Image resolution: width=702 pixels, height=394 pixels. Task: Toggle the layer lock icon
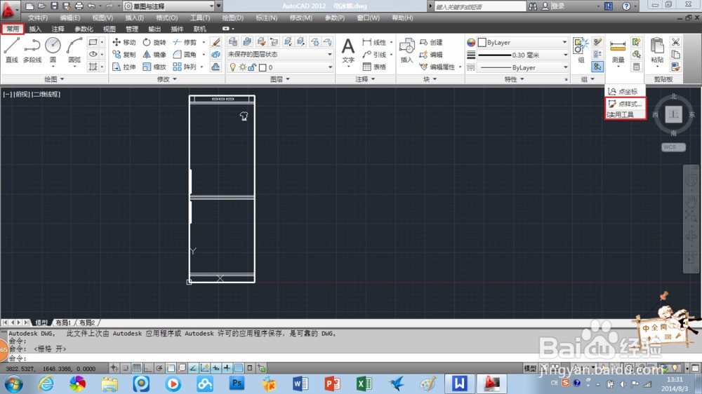tap(252, 68)
